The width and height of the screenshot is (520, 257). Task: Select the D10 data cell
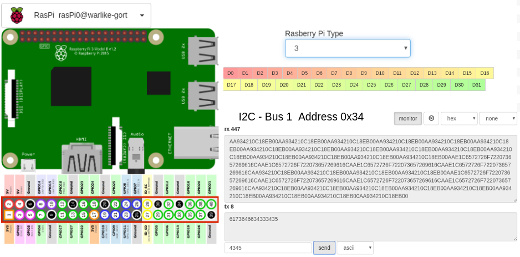click(380, 73)
